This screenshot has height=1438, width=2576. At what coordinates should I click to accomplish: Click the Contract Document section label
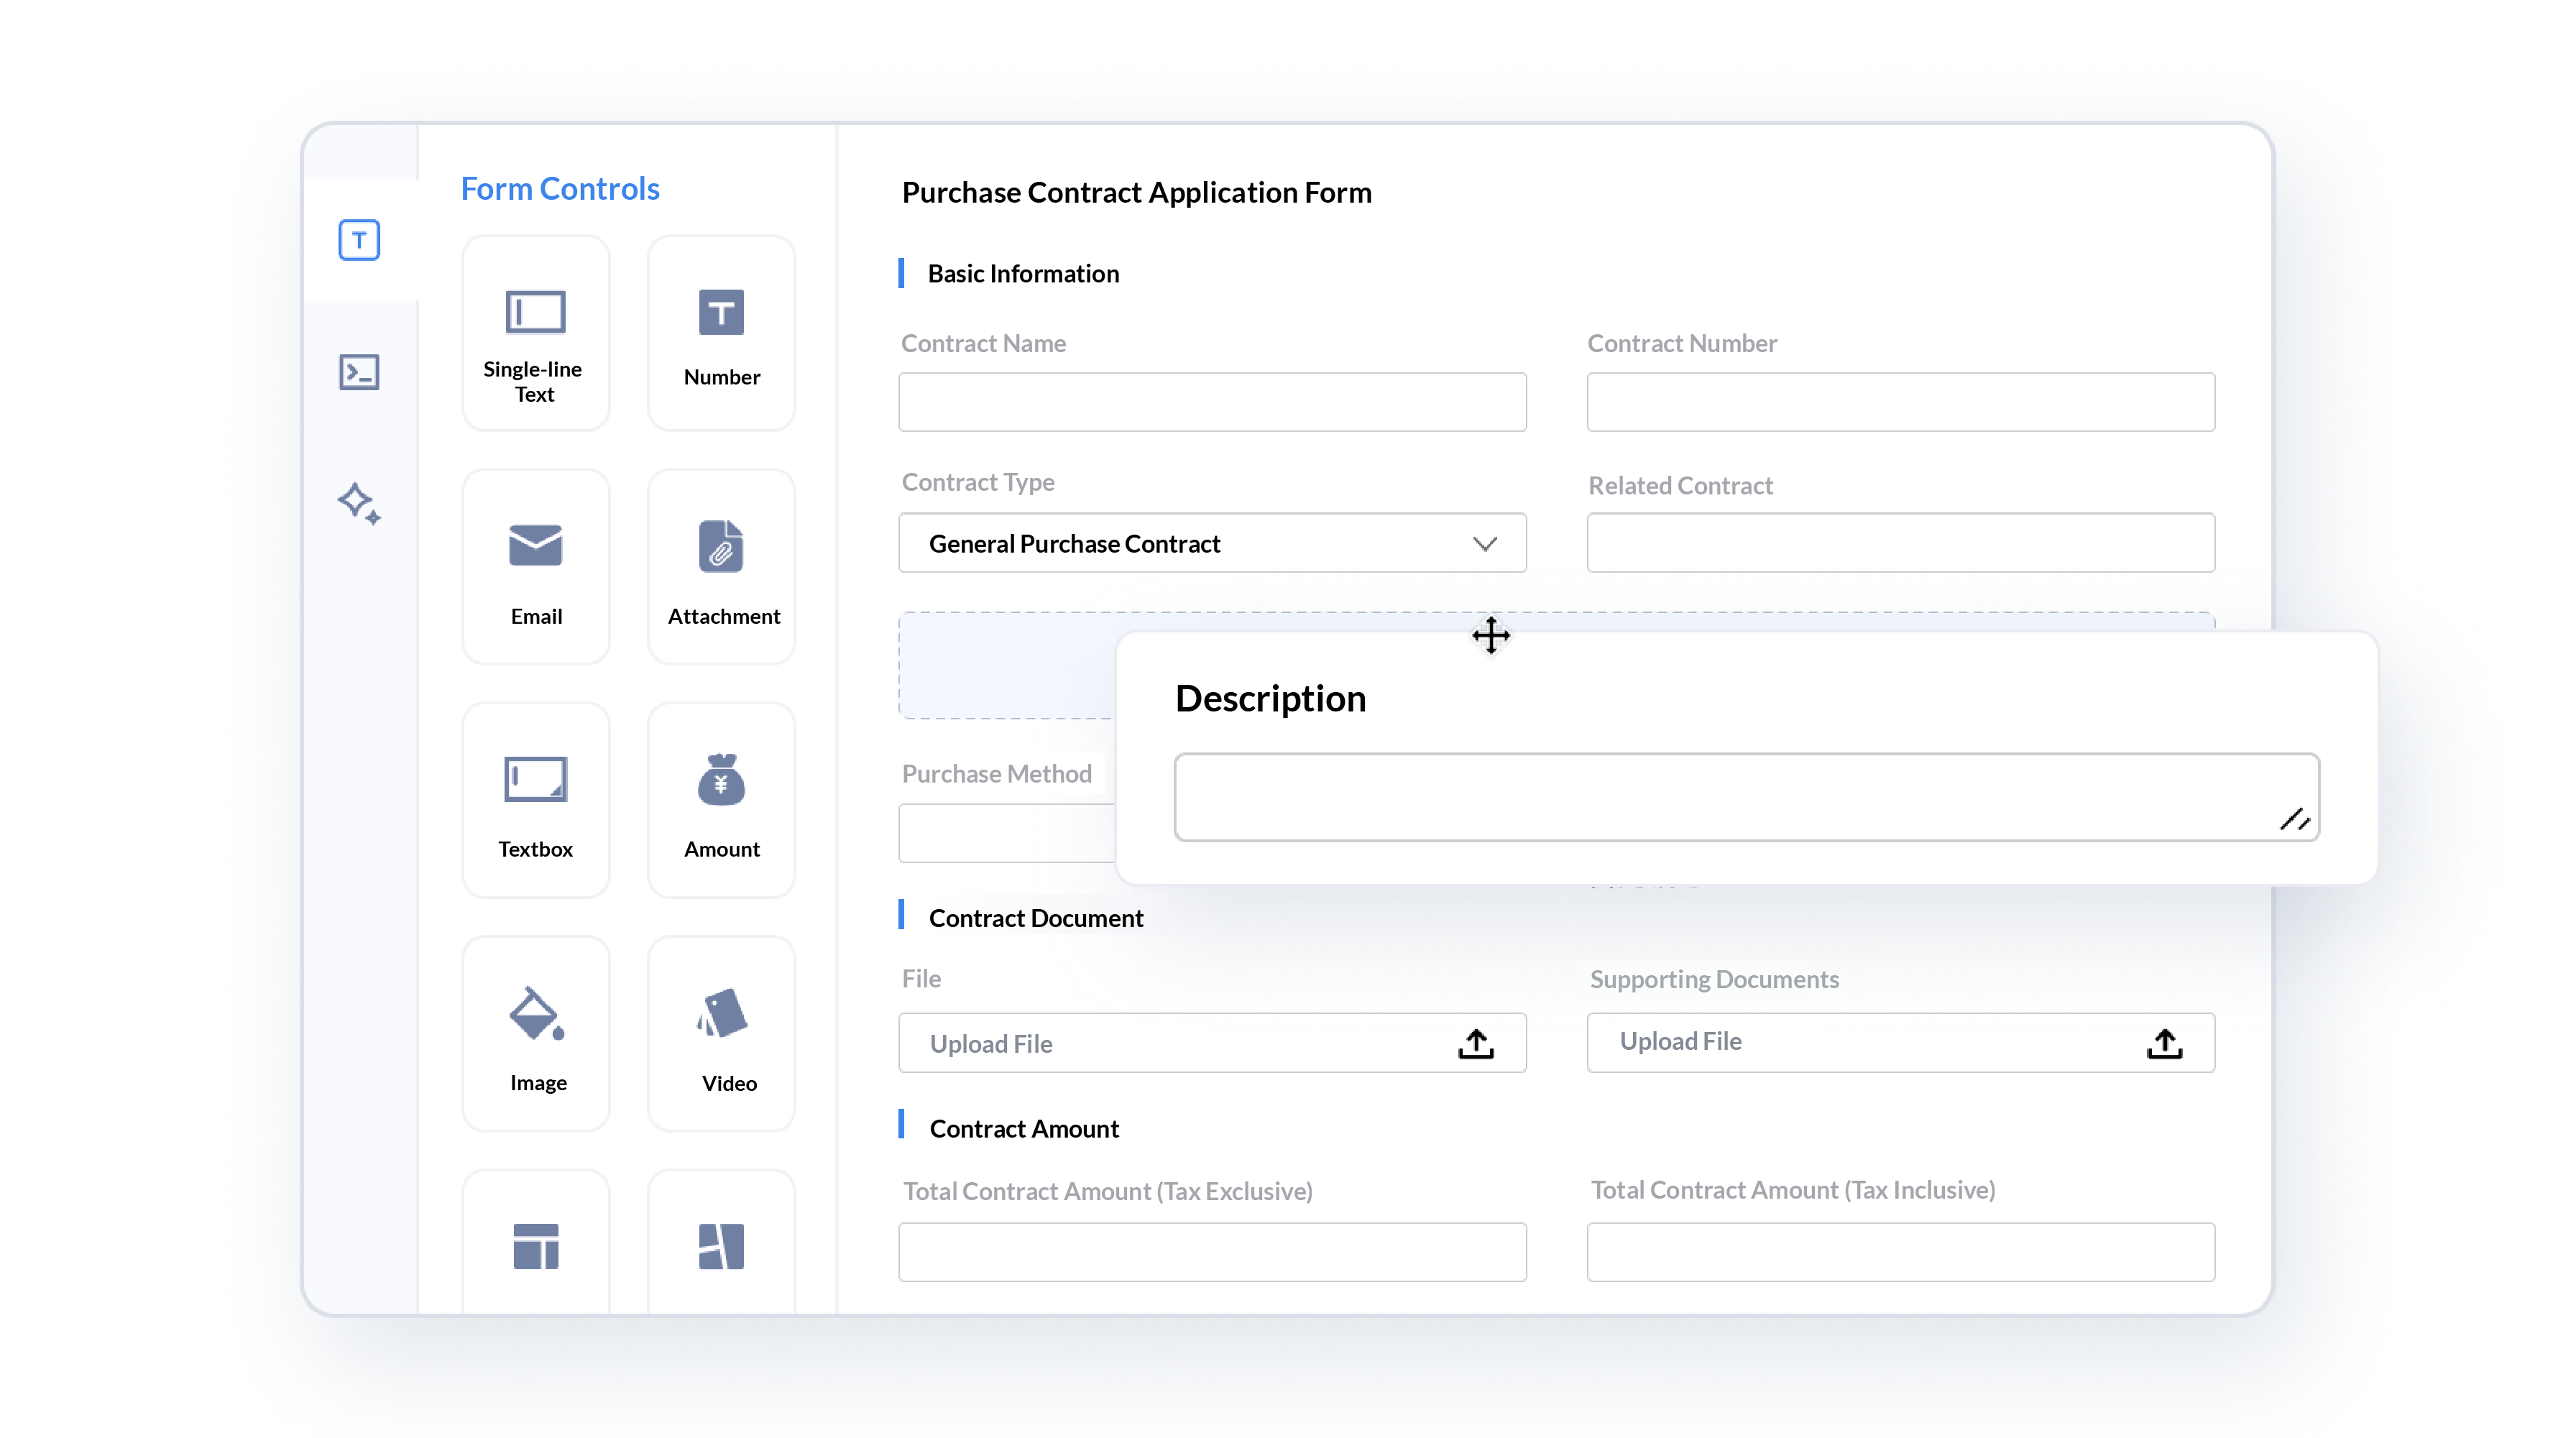tap(1035, 916)
